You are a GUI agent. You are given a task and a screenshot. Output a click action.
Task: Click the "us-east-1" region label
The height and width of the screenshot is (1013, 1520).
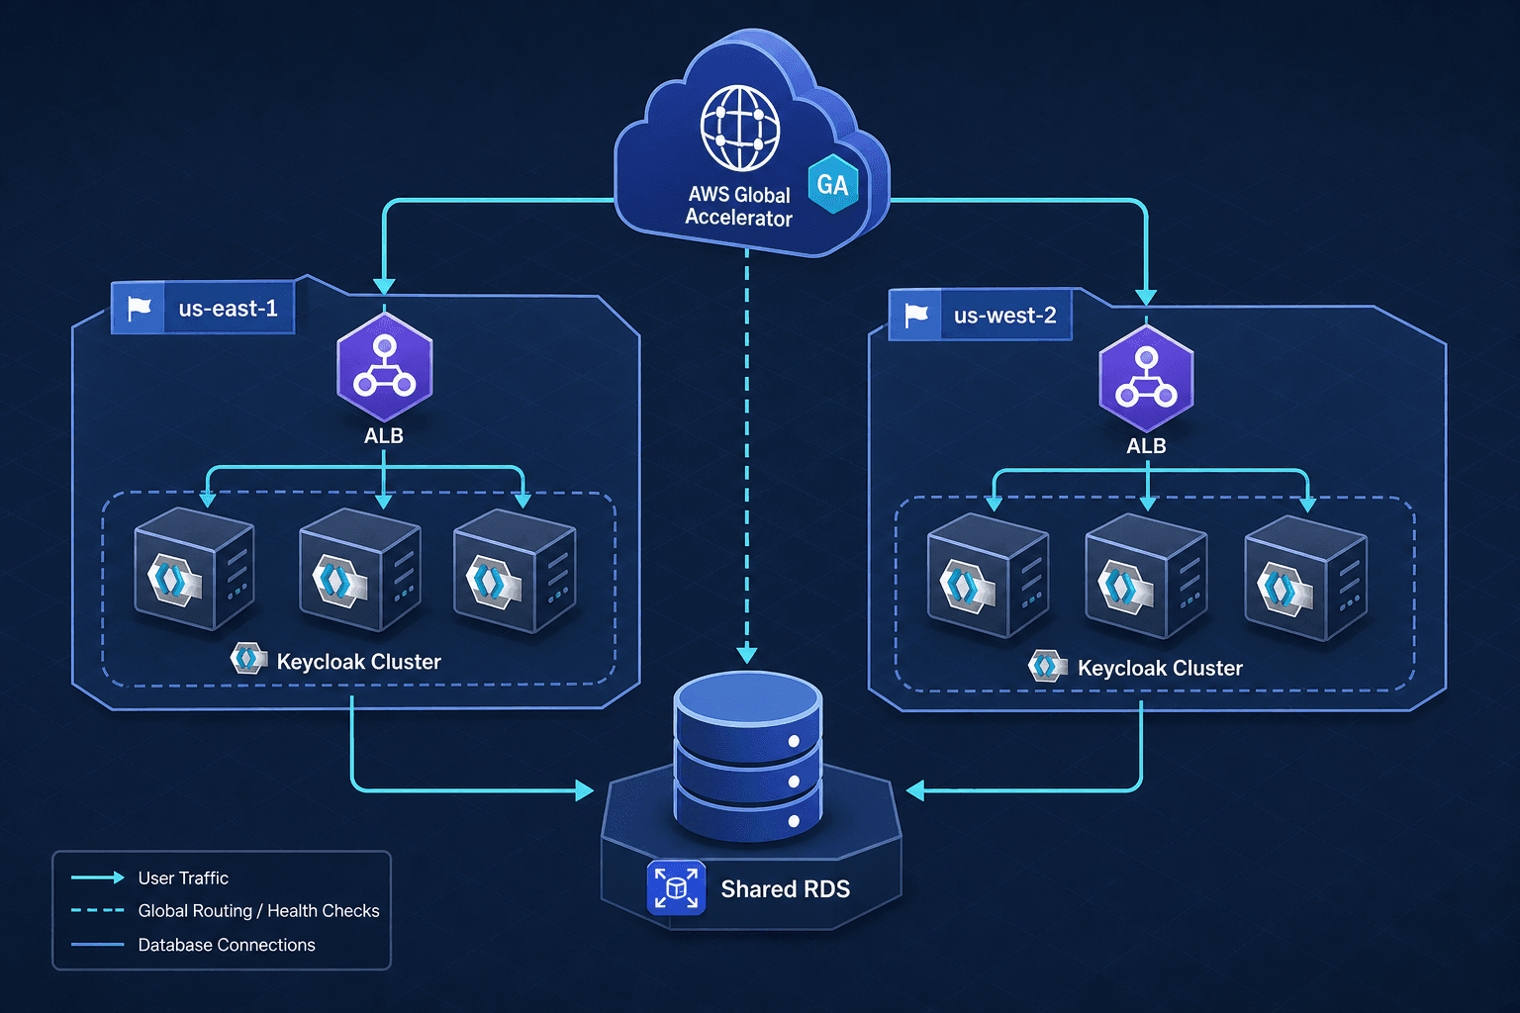(x=228, y=309)
